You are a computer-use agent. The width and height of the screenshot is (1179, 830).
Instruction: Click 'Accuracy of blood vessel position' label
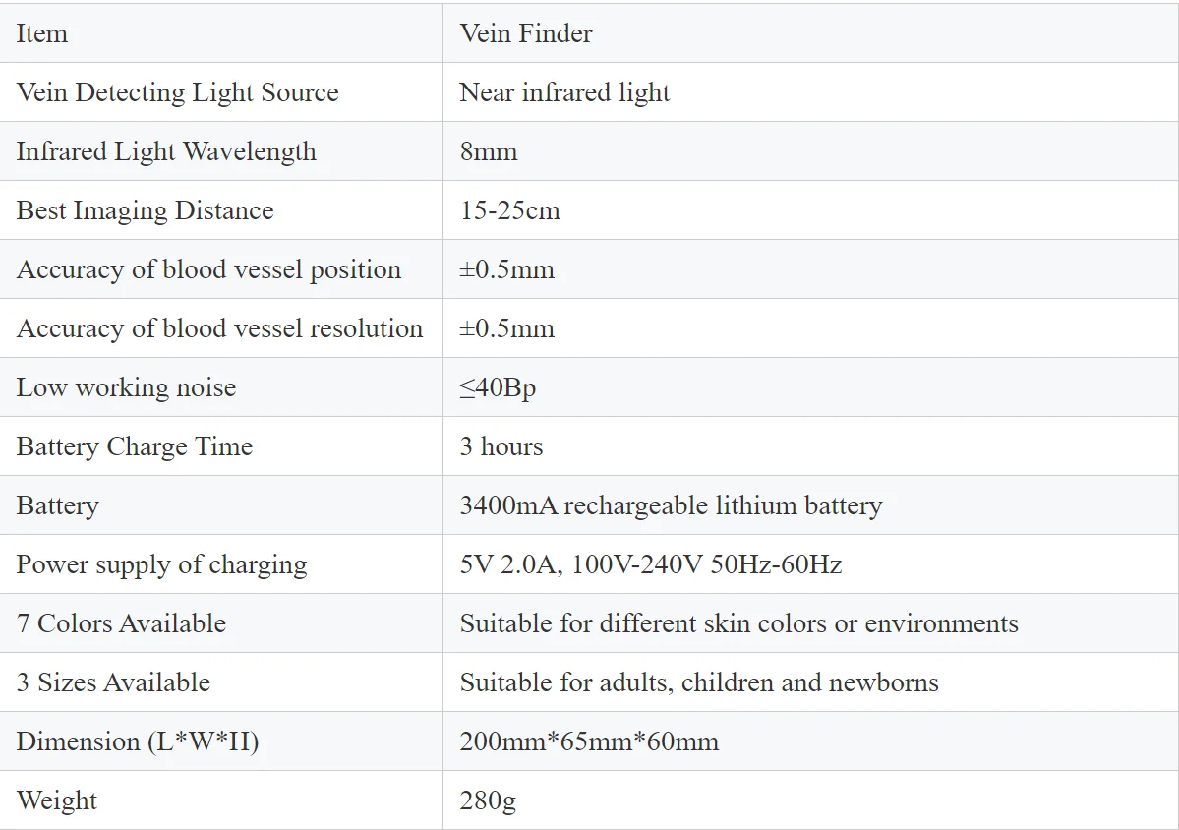tap(208, 269)
